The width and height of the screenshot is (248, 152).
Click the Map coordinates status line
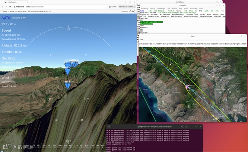coord(193,44)
